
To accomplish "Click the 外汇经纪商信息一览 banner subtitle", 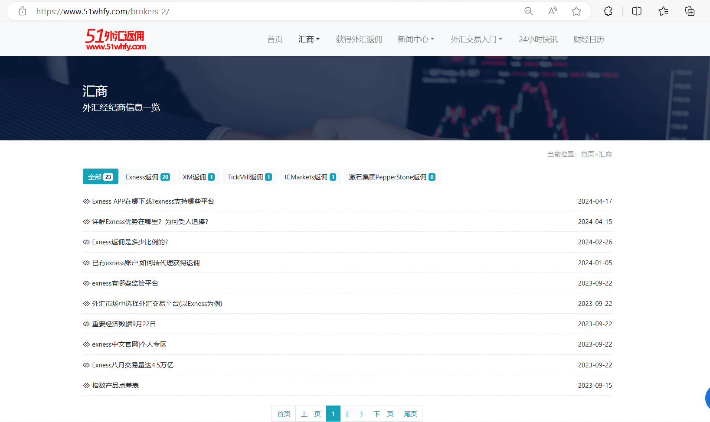I will tap(121, 107).
